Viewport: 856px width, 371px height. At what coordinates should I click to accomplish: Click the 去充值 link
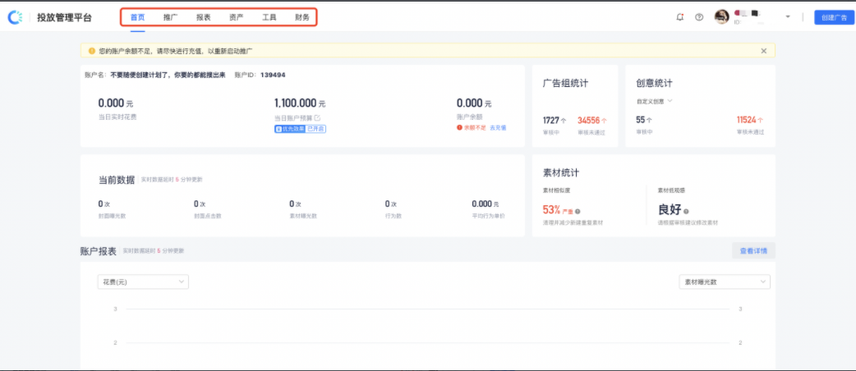pyautogui.click(x=498, y=128)
